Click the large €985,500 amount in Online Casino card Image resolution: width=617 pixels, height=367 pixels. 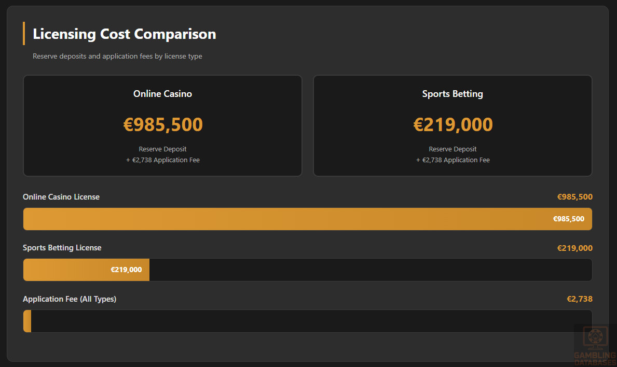point(163,125)
